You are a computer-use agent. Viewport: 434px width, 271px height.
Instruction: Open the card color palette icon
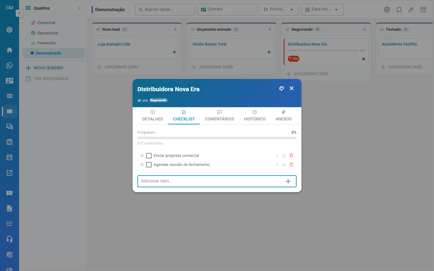(281, 88)
